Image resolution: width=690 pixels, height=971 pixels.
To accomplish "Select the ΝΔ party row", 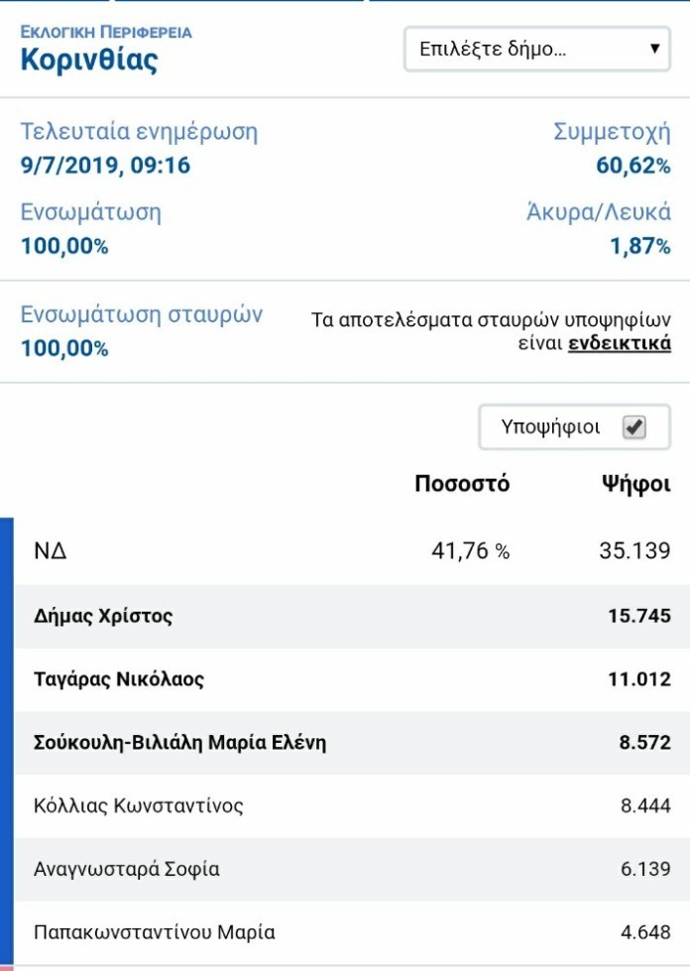I will click(x=352, y=550).
